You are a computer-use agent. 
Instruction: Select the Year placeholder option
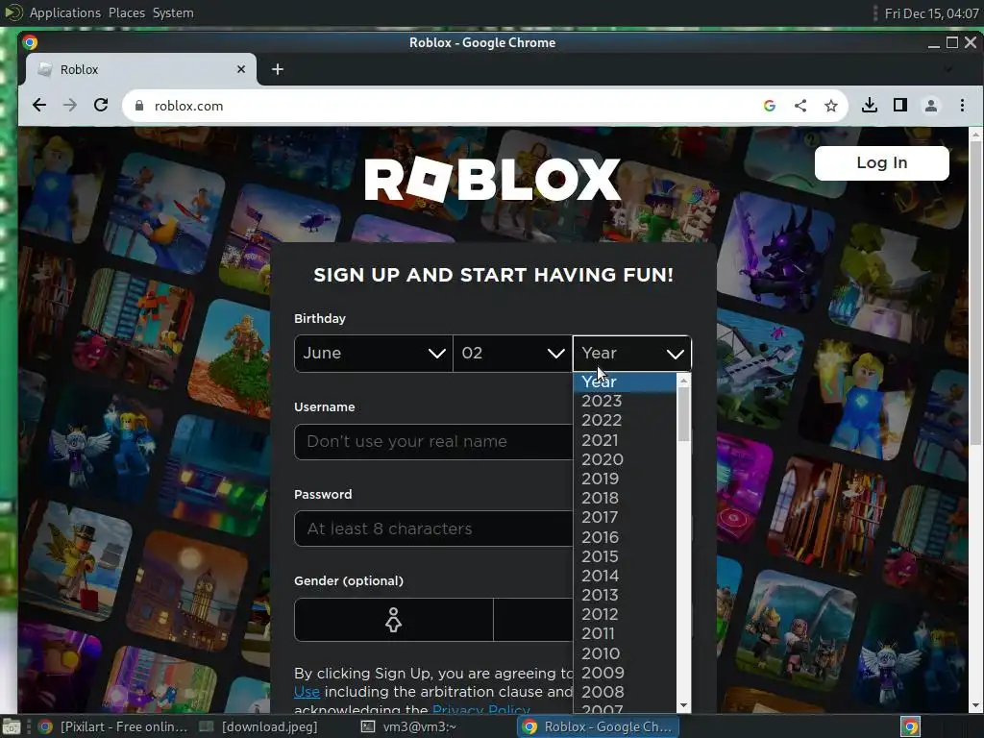(625, 381)
